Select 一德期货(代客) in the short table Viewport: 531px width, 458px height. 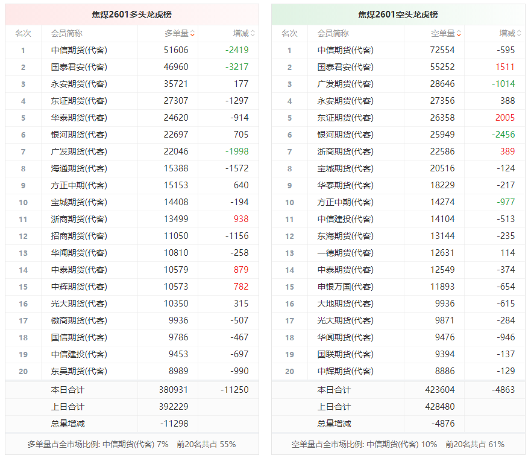click(345, 253)
